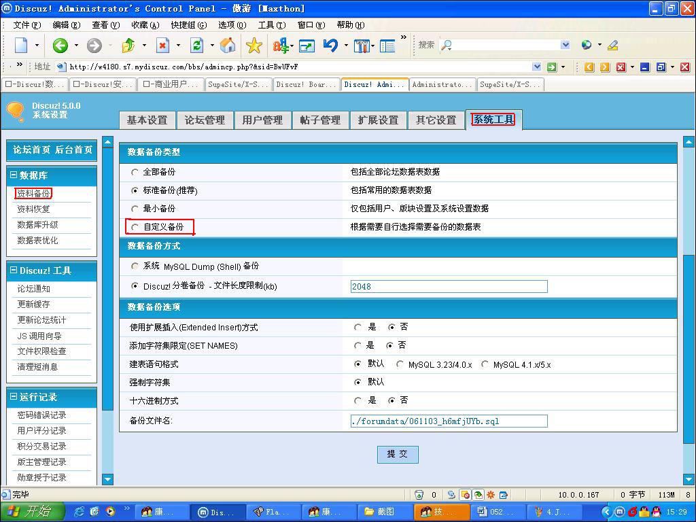Screen dimensions: 696x522
Task: Open the 更新缓存 sidebar link
Action: click(x=33, y=304)
